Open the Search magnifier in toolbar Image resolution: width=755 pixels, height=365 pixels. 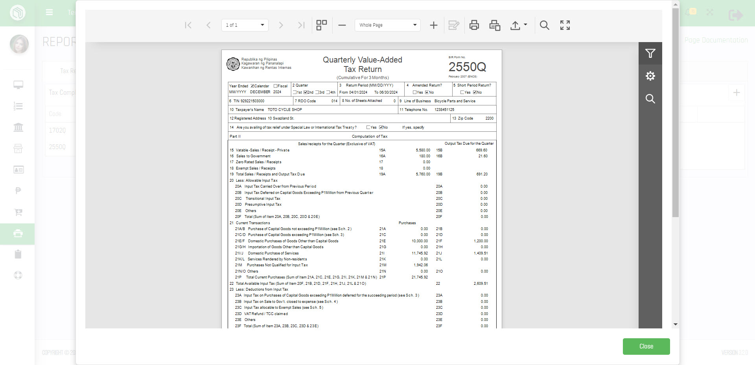(x=544, y=25)
